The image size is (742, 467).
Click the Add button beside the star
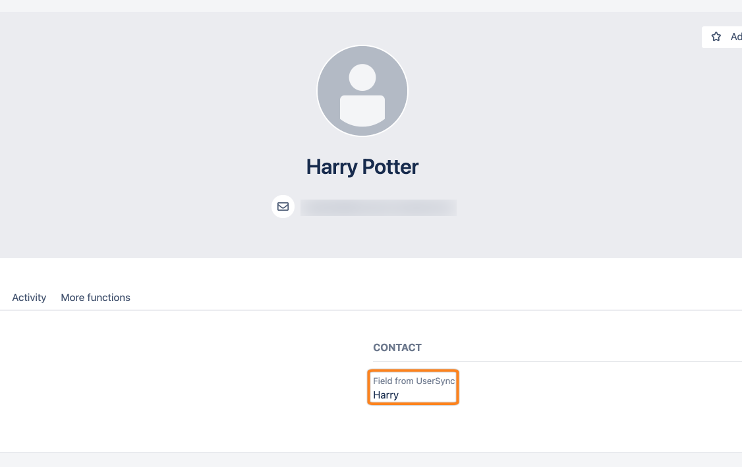pyautogui.click(x=735, y=37)
